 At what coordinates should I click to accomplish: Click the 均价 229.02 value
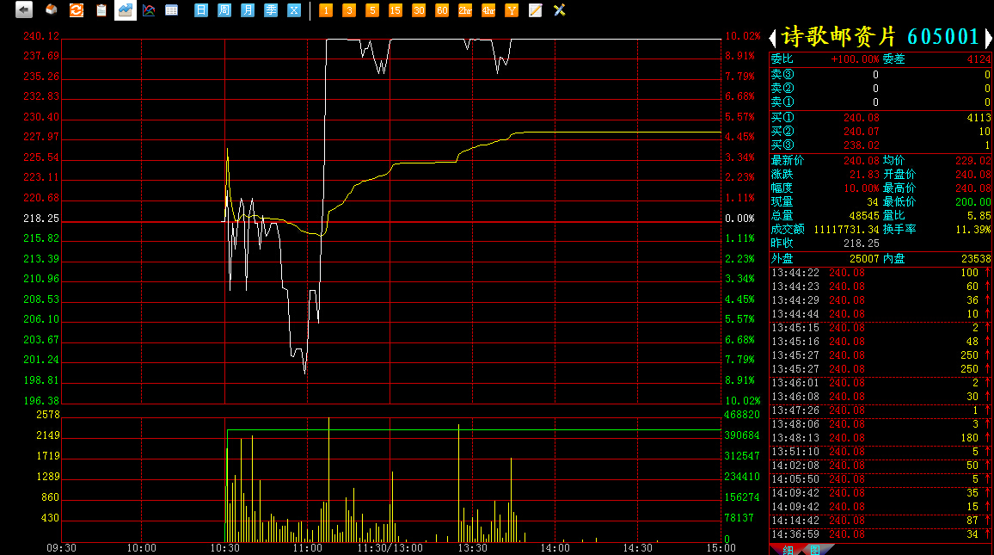tap(973, 160)
